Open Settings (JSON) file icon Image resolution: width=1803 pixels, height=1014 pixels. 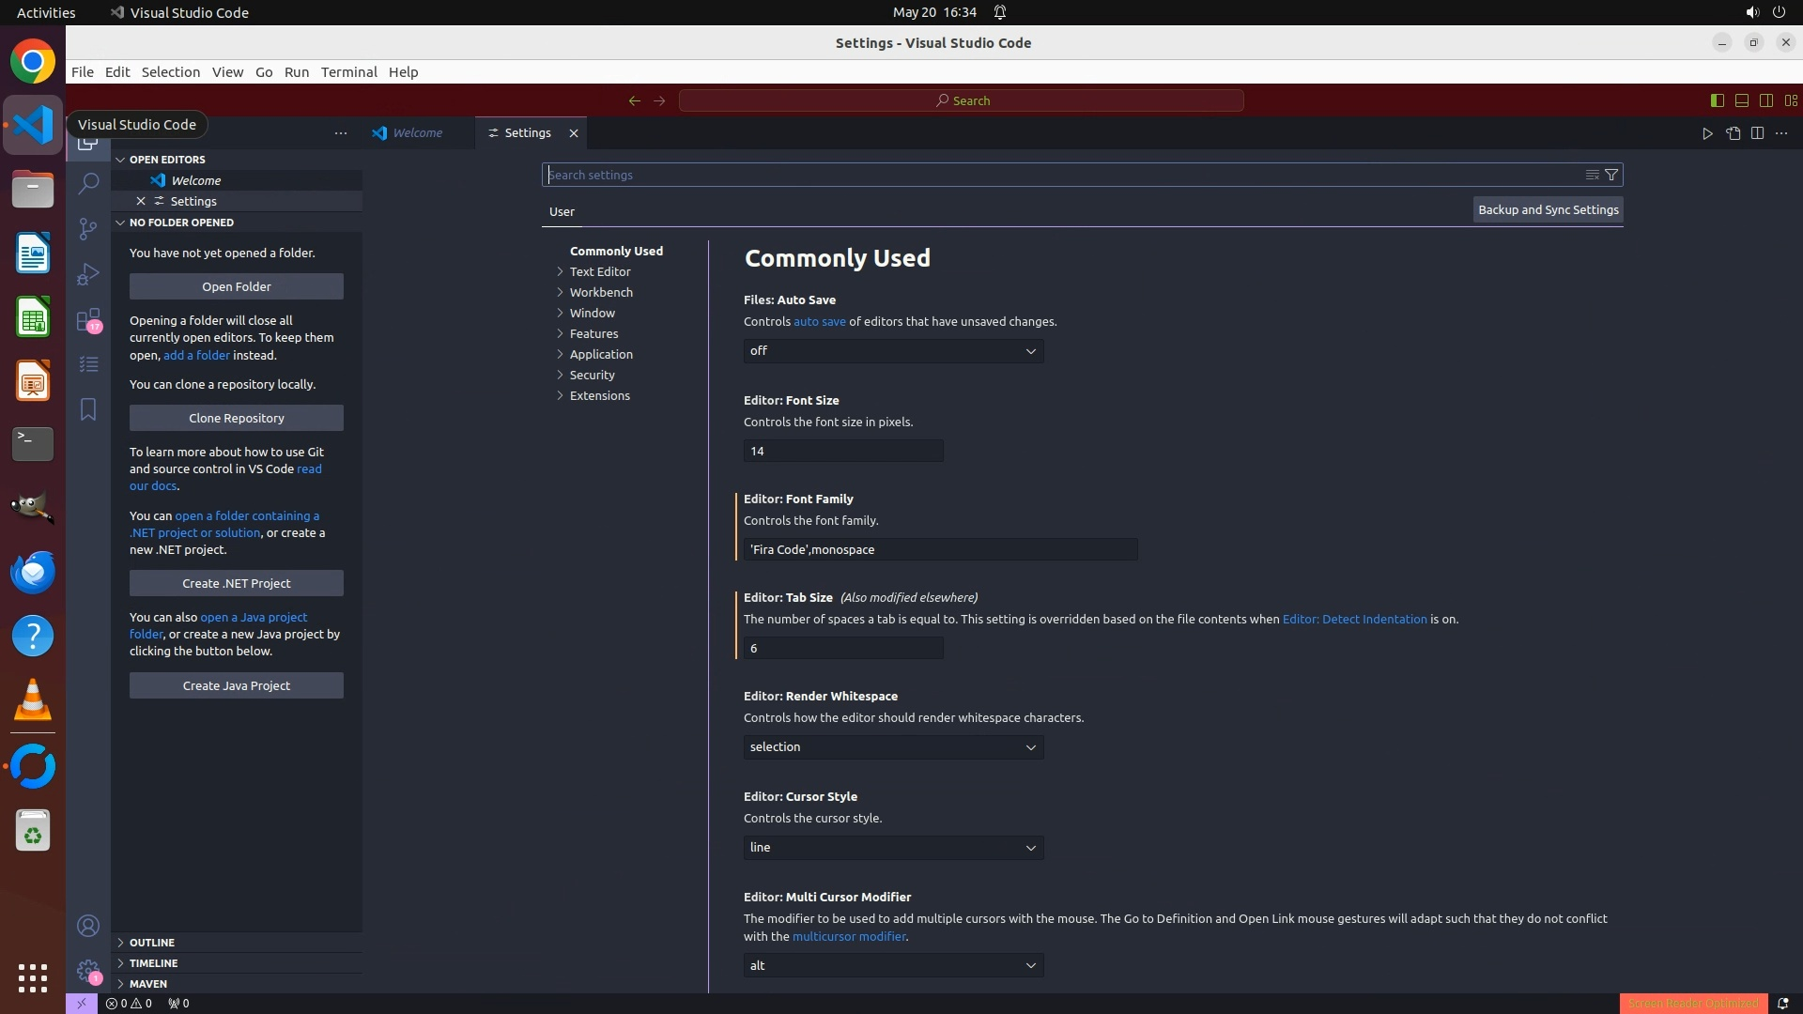point(1733,133)
